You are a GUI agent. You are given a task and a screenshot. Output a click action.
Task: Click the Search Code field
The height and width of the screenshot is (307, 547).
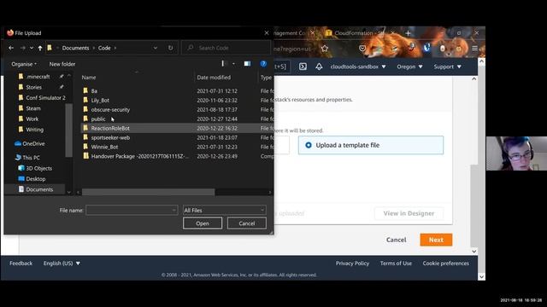[226, 48]
